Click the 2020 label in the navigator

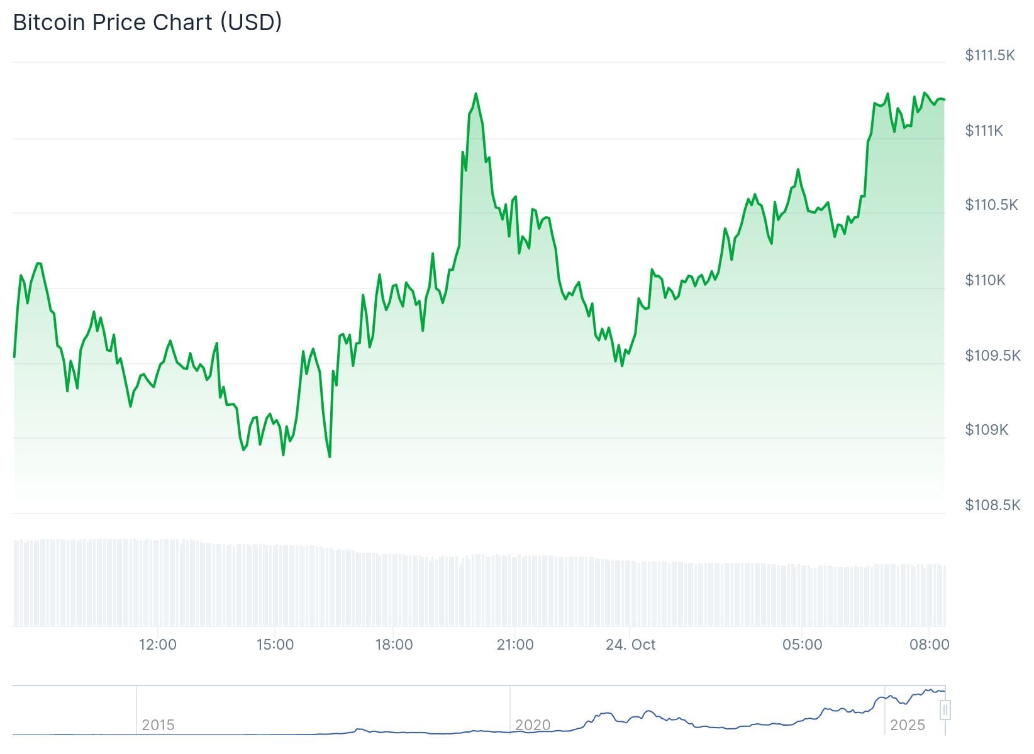pyautogui.click(x=533, y=725)
